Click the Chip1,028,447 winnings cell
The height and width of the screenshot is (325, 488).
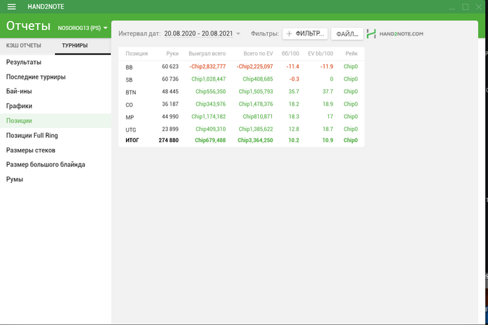point(208,79)
